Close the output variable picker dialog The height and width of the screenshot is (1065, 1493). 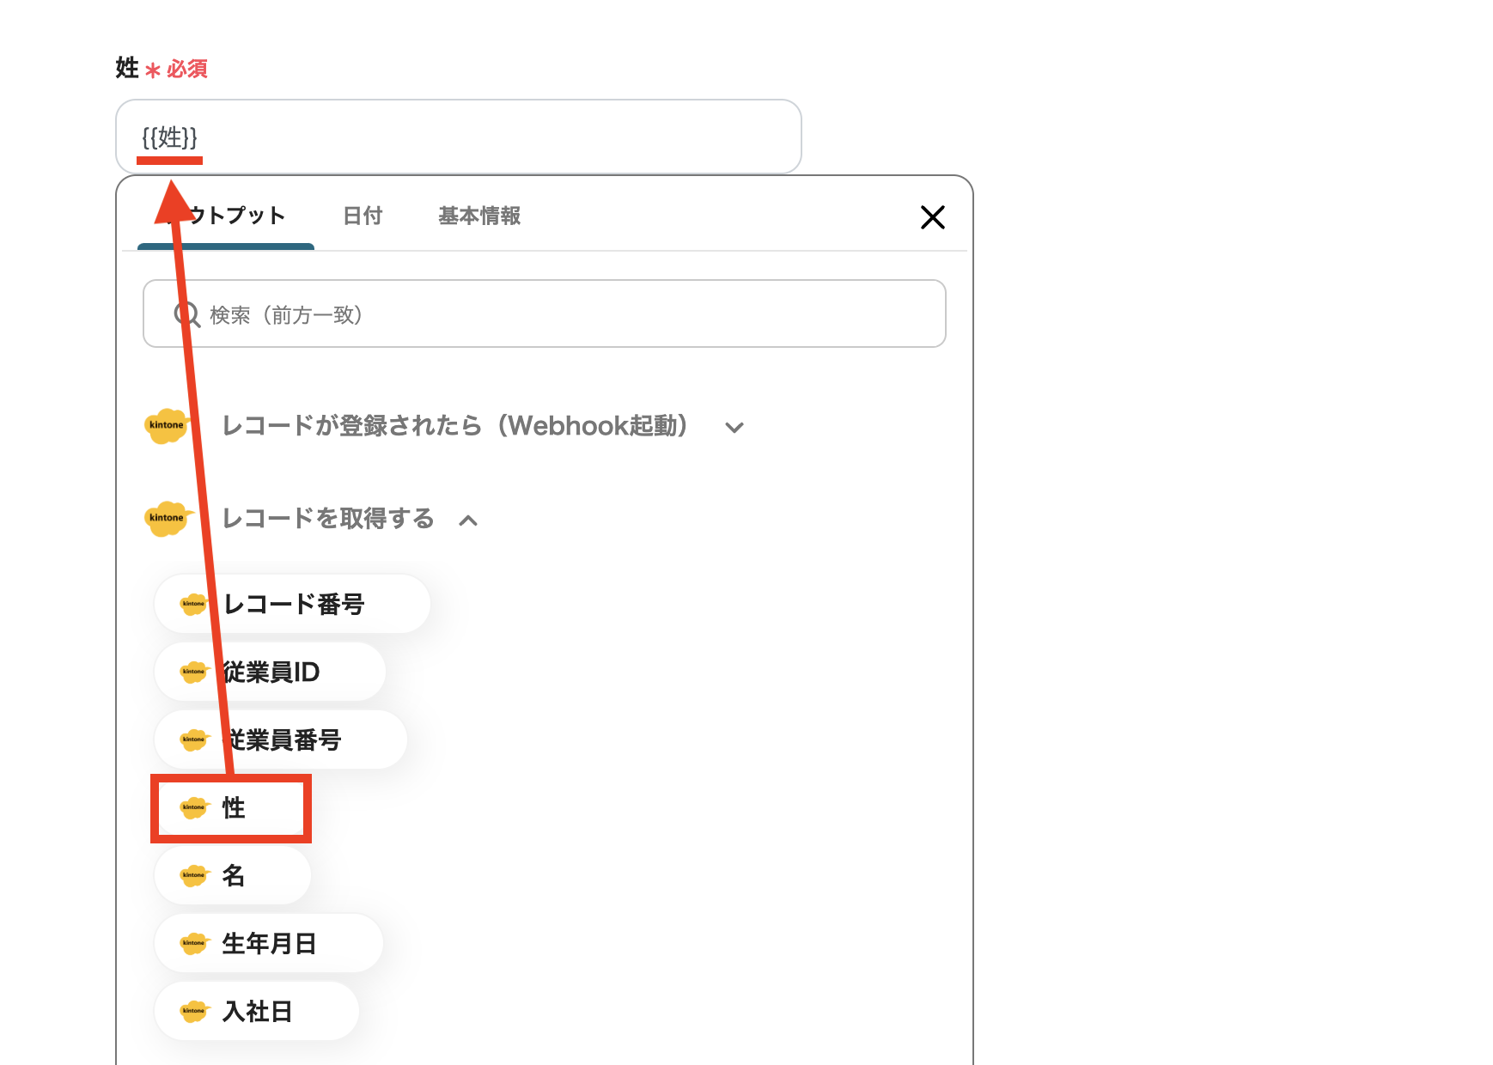click(x=933, y=217)
